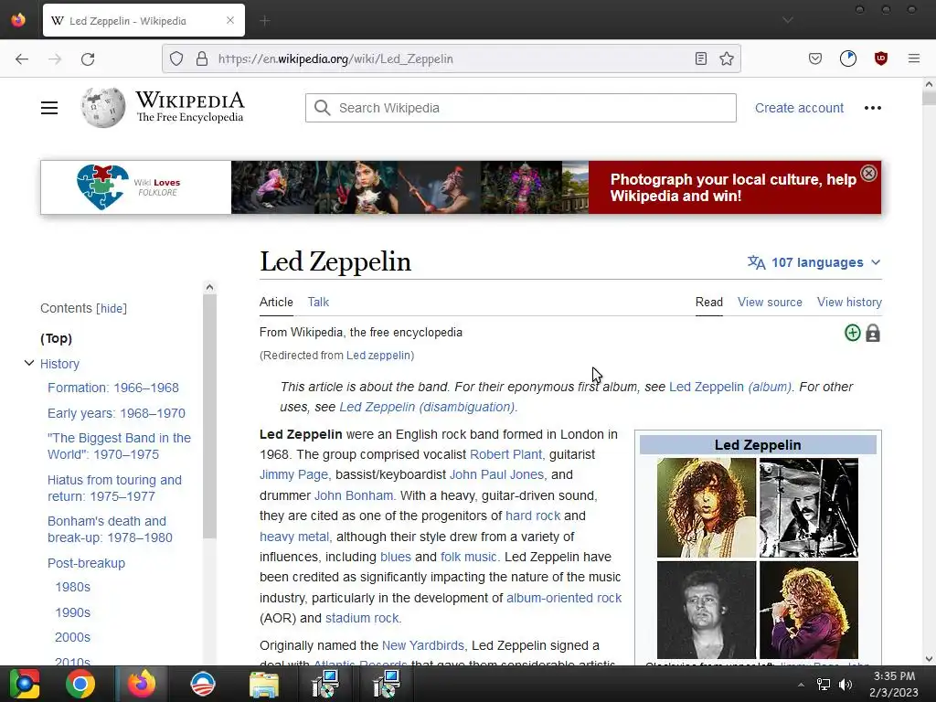This screenshot has height=702, width=936.
Task: Open Led Zeppelin (album) link
Action: coord(730,387)
